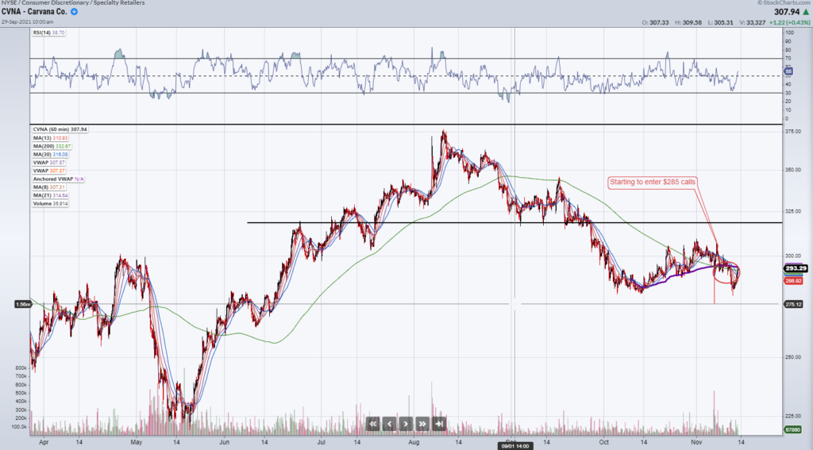Click the V: 33,327 volume value
Screen dimensions: 813x450
753,23
